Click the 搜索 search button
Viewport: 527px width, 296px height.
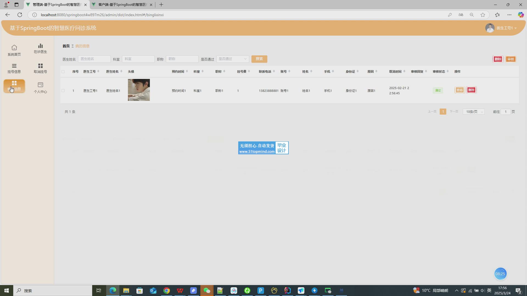(259, 59)
